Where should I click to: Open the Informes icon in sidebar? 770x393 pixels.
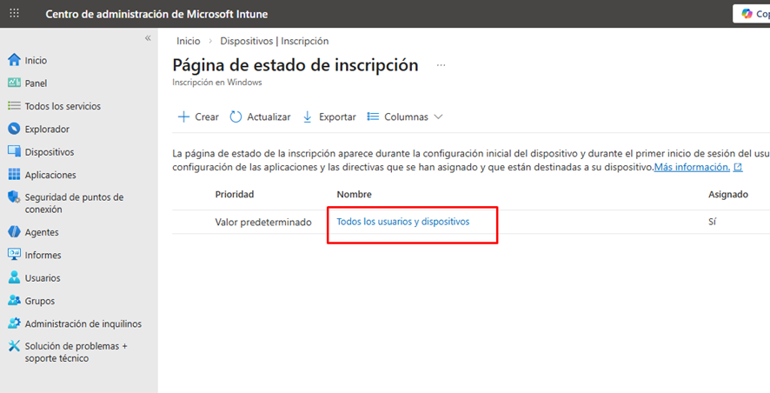coord(14,256)
